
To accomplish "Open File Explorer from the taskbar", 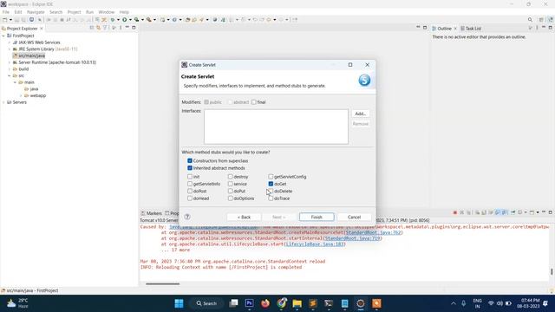I will [297, 303].
